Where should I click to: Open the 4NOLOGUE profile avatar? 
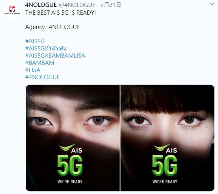[12, 10]
